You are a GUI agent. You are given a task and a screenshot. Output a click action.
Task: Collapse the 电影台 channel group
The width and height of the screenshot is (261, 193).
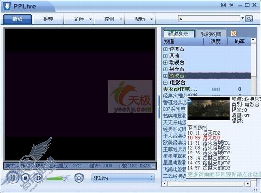point(165,82)
